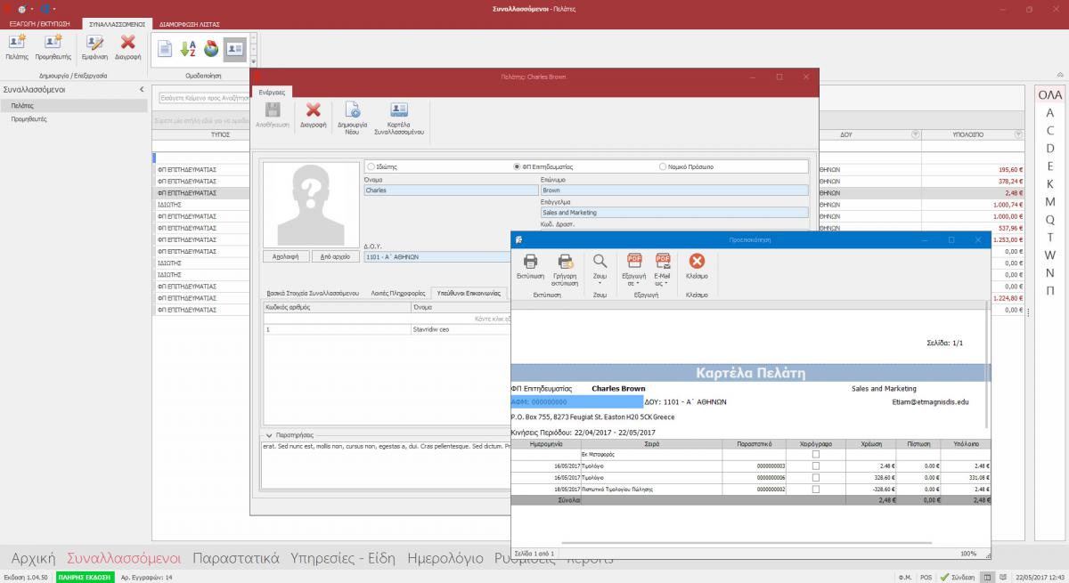Filter list by letter K
The image size is (1069, 583).
[1050, 183]
